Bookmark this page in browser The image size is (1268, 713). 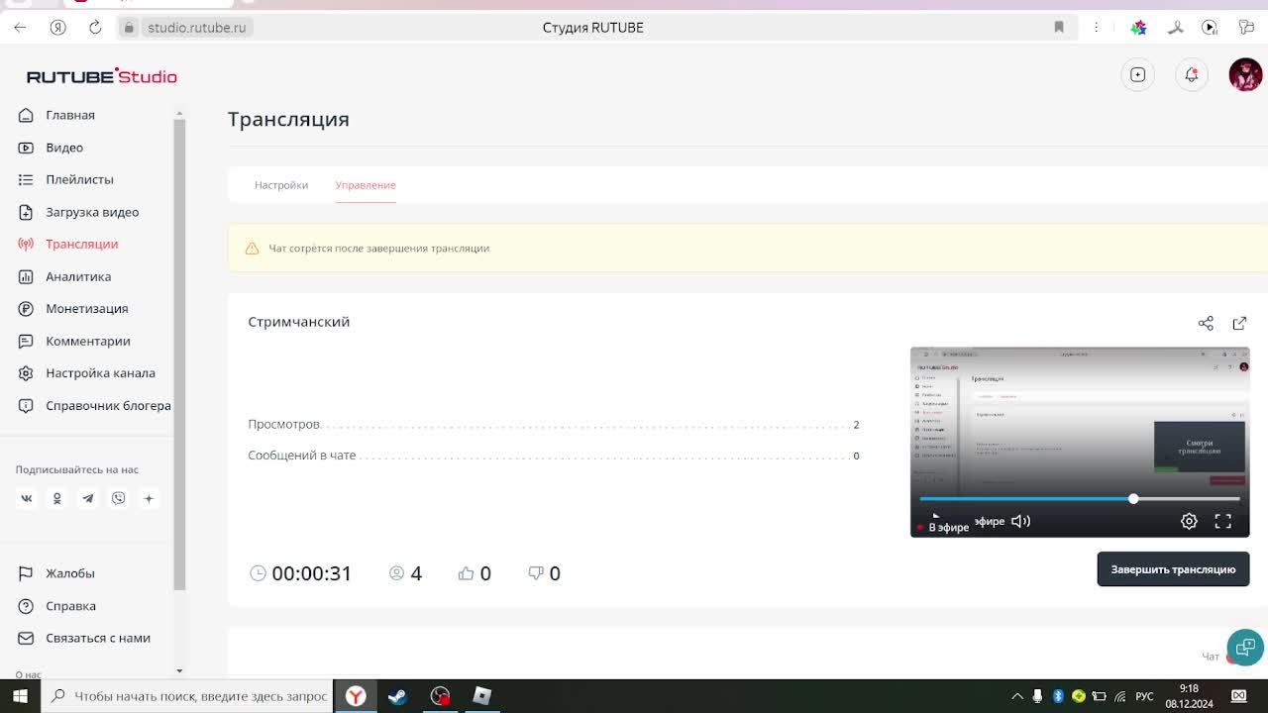1059,28
